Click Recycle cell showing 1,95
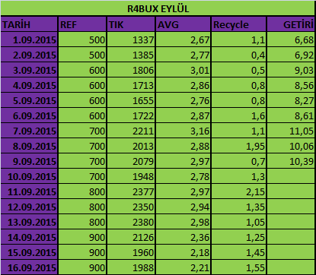The image size is (316, 275). coord(239,146)
